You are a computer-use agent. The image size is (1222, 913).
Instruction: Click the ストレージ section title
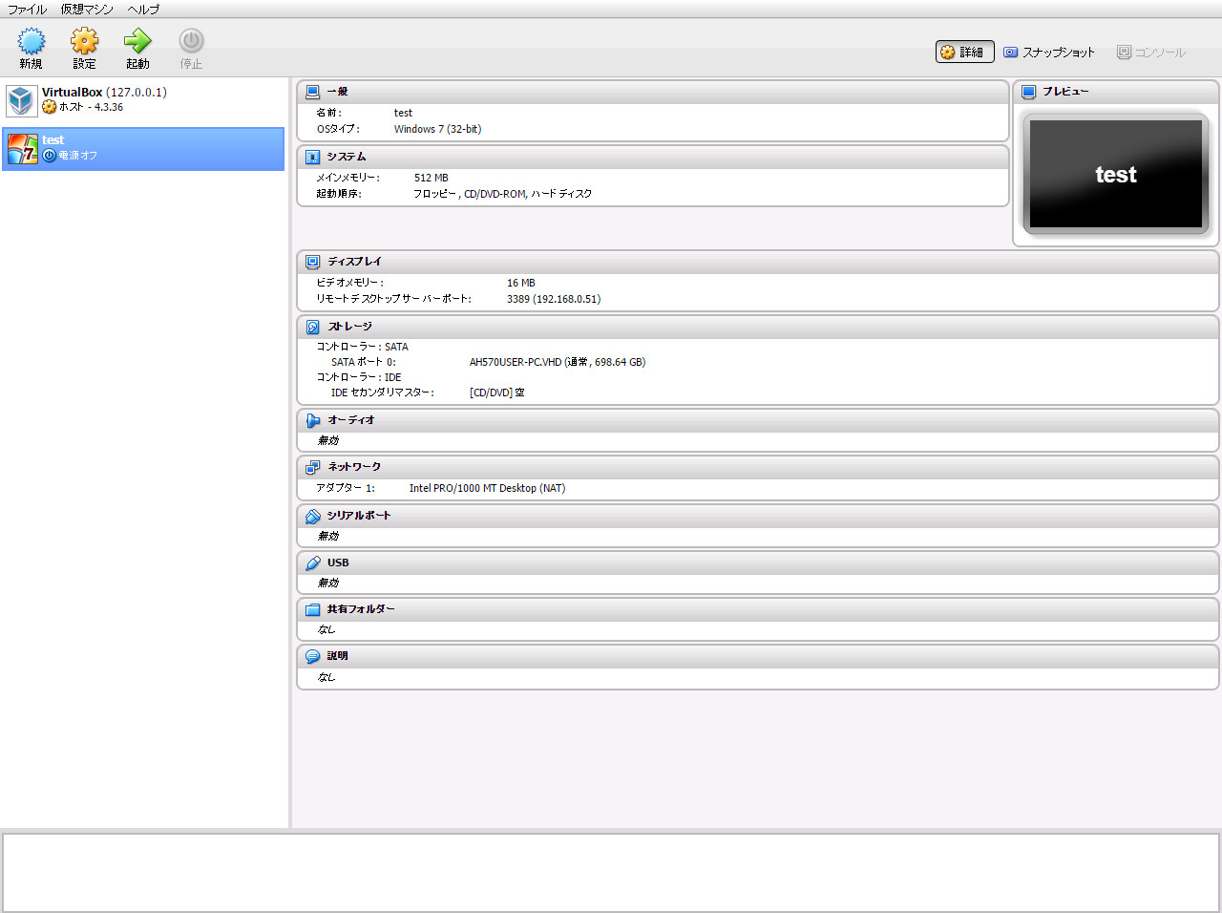[x=349, y=327]
